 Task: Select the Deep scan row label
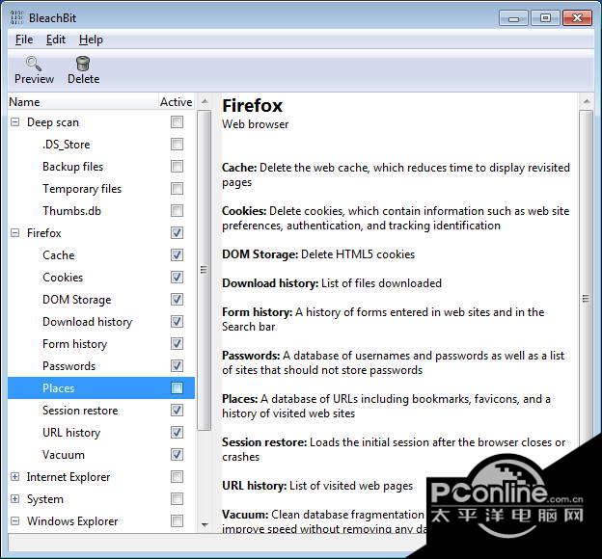53,122
